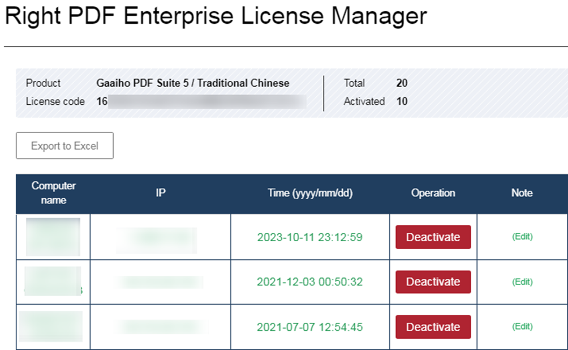Select the blurred computer name in the 2021-12-03 row
568x350 pixels.
coord(53,281)
